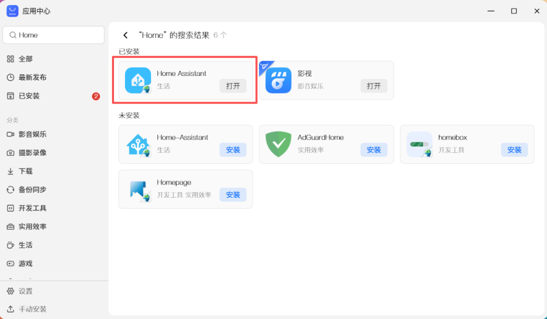Click the homebox title text
Screen dimensions: 547x319
pyautogui.click(x=452, y=138)
